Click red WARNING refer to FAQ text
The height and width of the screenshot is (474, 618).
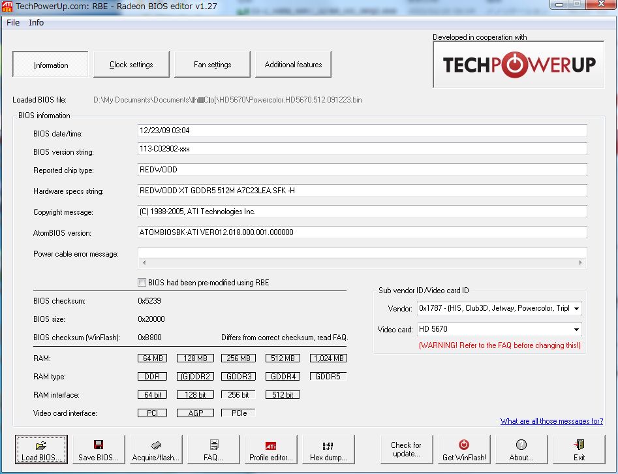click(x=499, y=345)
